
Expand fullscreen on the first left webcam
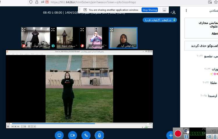(24, 30)
